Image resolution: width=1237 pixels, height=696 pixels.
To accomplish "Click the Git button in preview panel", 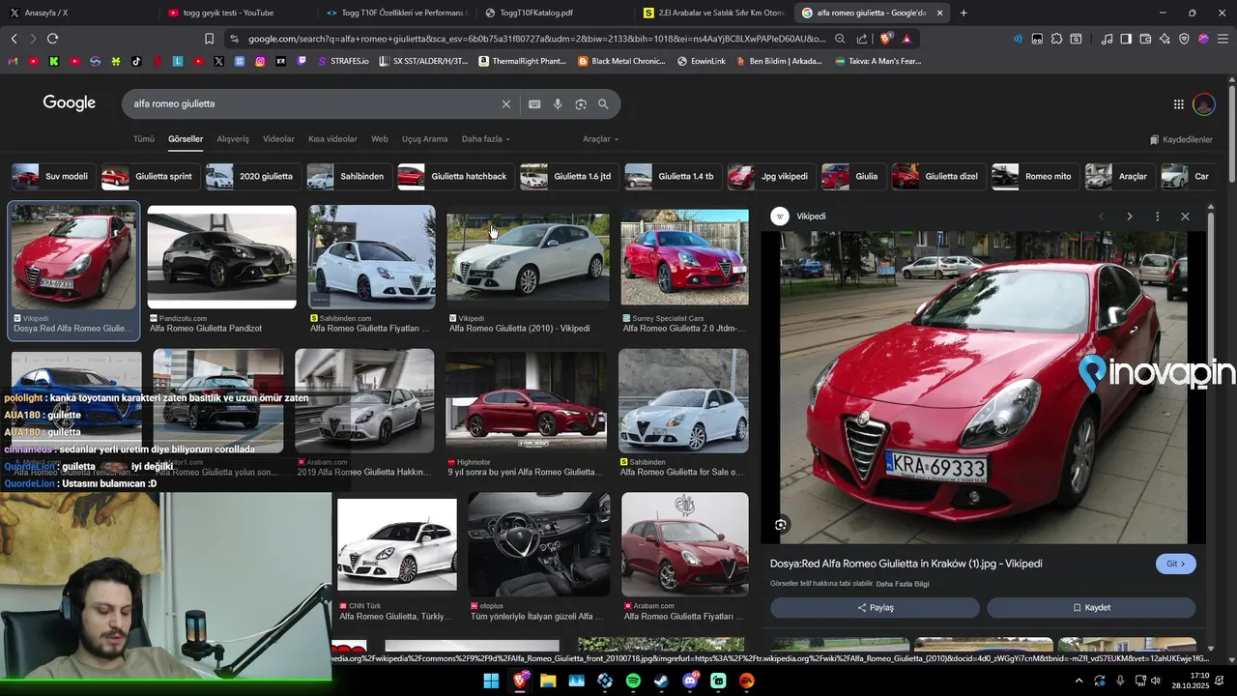I will pyautogui.click(x=1175, y=564).
